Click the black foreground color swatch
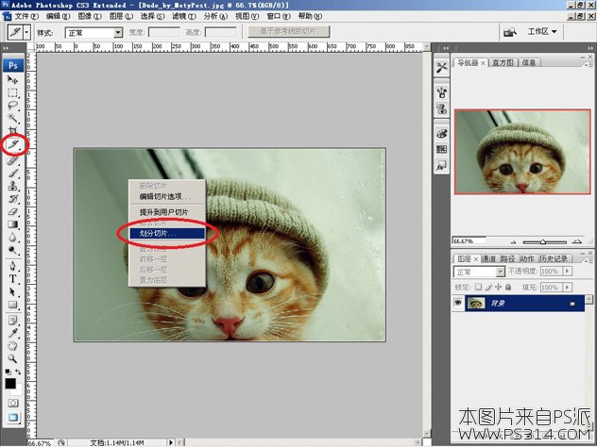 click(10, 383)
